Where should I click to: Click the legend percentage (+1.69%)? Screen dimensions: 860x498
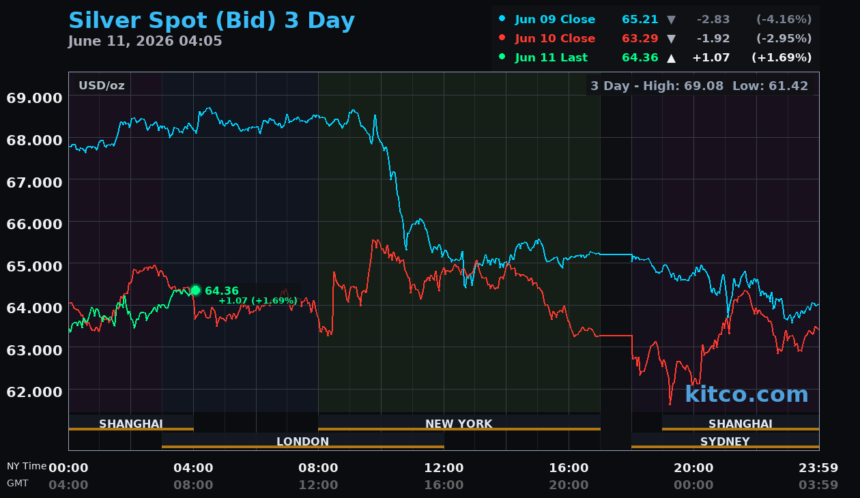(x=782, y=58)
